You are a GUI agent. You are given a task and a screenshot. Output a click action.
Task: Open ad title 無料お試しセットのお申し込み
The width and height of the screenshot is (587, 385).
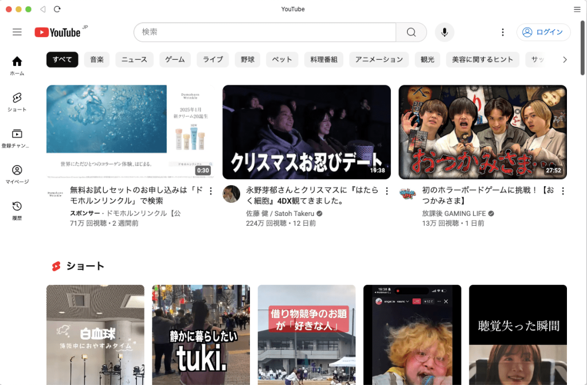pyautogui.click(x=136, y=195)
